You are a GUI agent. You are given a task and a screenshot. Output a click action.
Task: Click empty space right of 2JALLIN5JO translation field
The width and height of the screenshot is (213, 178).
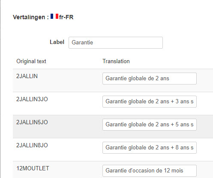click(x=205, y=125)
